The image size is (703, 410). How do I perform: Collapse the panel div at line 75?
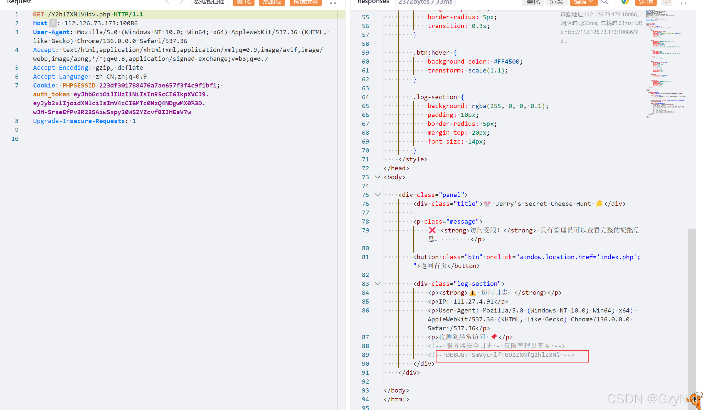[x=378, y=195]
